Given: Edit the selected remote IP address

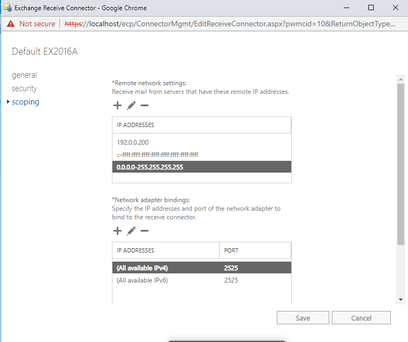Looking at the screenshot, I should point(131,106).
